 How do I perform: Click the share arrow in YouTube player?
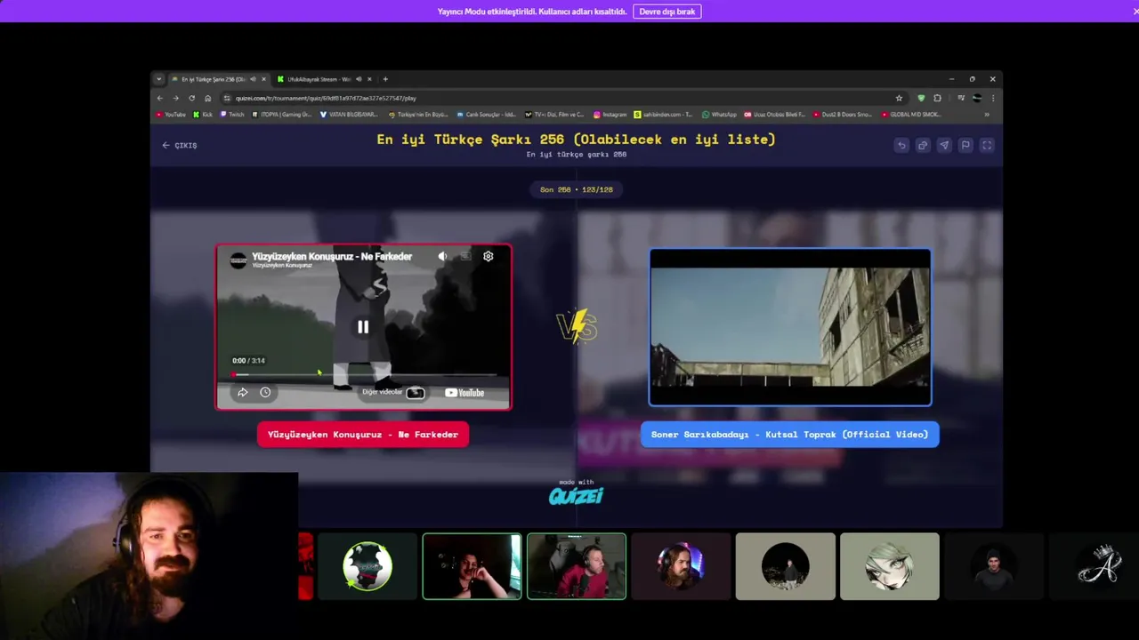[x=242, y=392]
